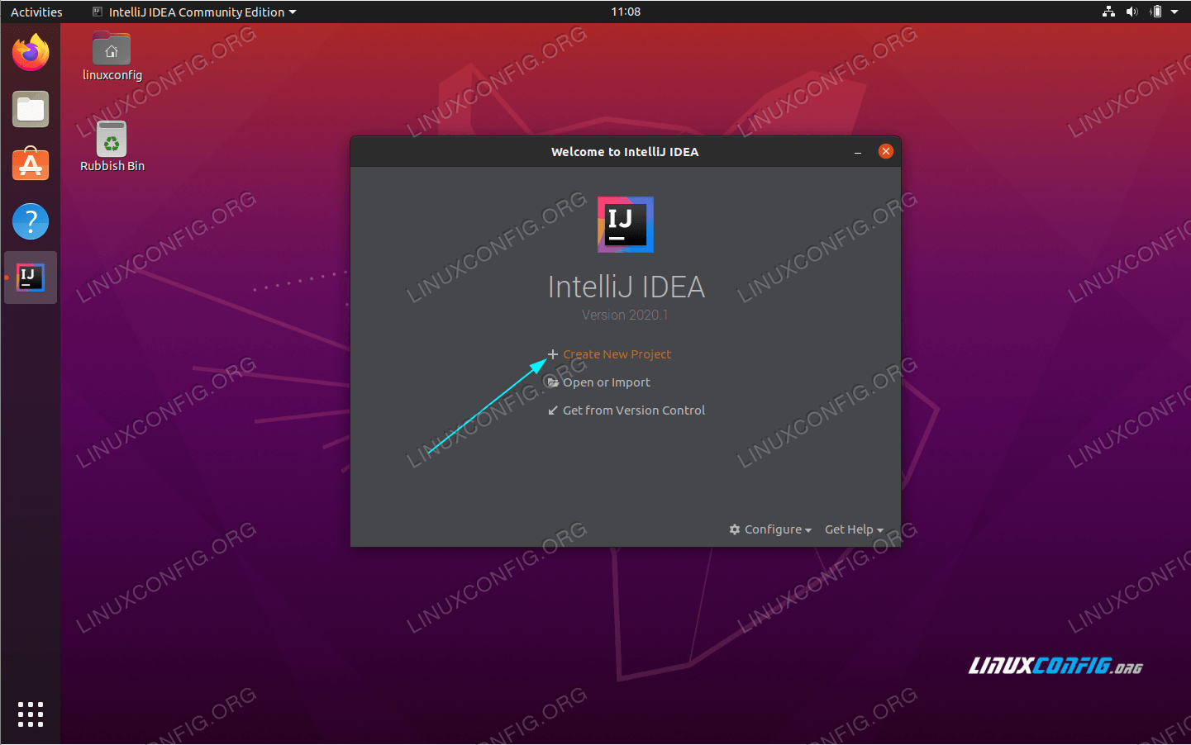
Task: Minimize the Welcome to IntelliJ IDEA window
Action: click(858, 152)
